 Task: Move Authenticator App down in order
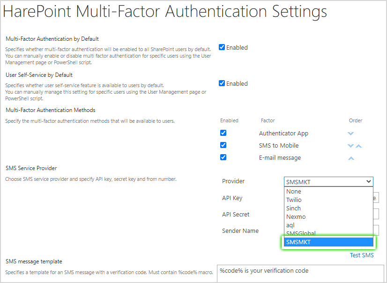(x=350, y=134)
